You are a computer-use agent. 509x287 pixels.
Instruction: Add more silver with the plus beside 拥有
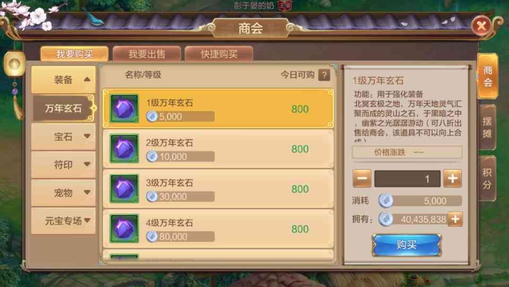tap(455, 219)
